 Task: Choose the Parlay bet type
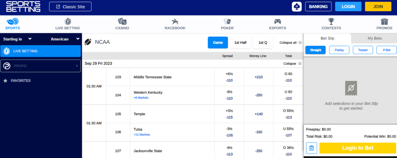(x=339, y=50)
